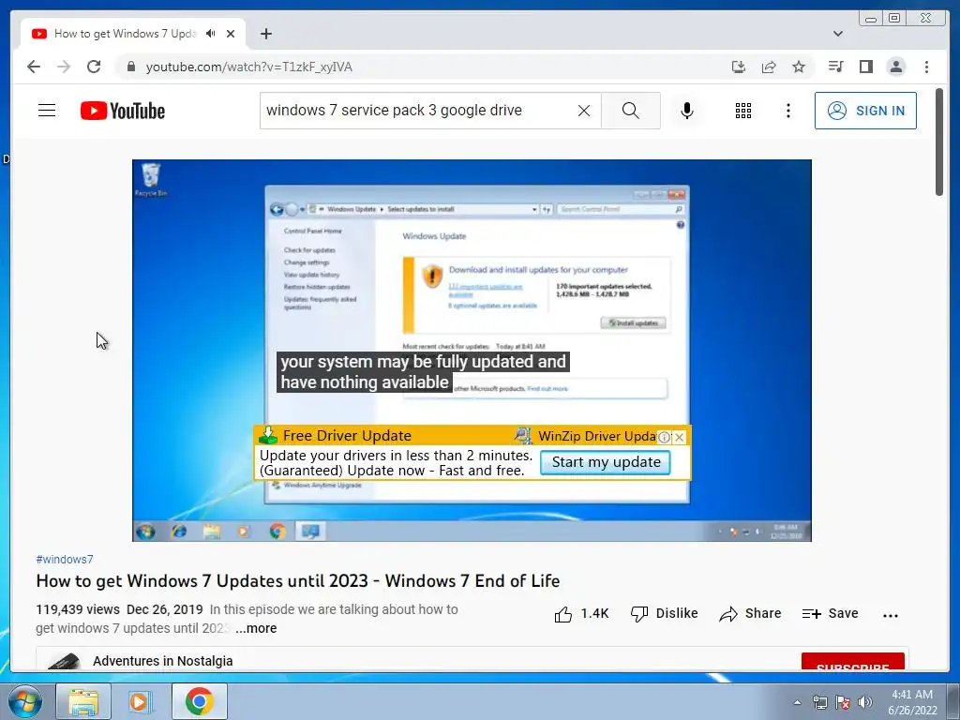
Task: Open Chrome media controls icon
Action: click(835, 67)
